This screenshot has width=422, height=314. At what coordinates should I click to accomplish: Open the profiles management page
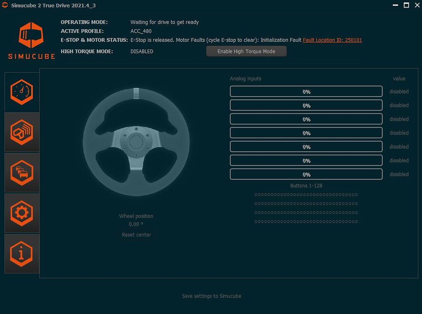pos(21,172)
